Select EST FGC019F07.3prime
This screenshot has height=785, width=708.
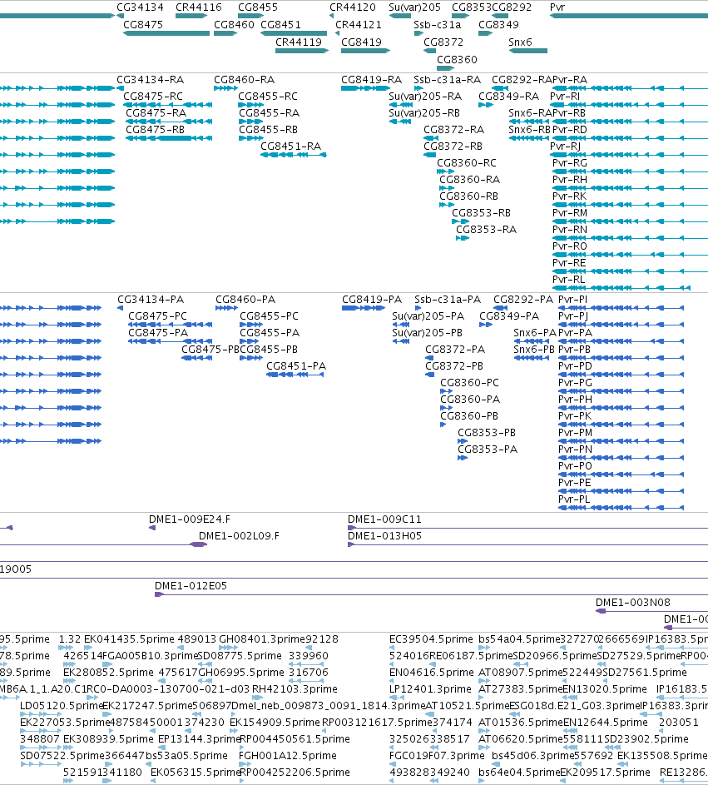point(438,756)
